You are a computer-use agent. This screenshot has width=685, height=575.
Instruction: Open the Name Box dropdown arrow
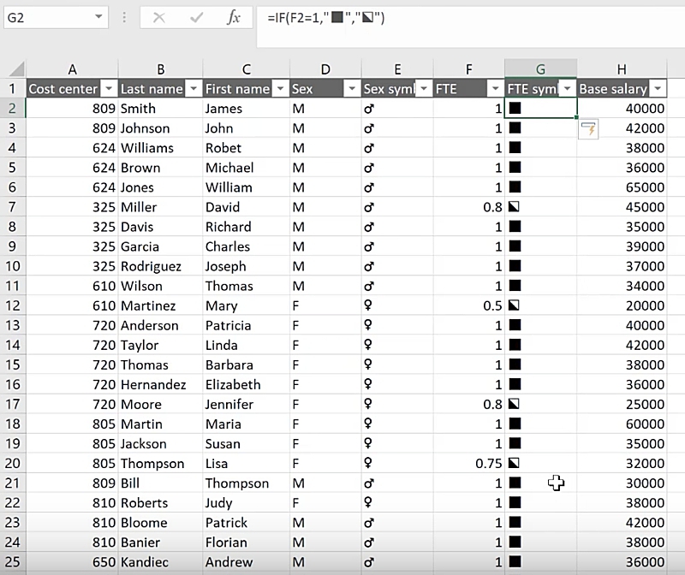coord(99,17)
